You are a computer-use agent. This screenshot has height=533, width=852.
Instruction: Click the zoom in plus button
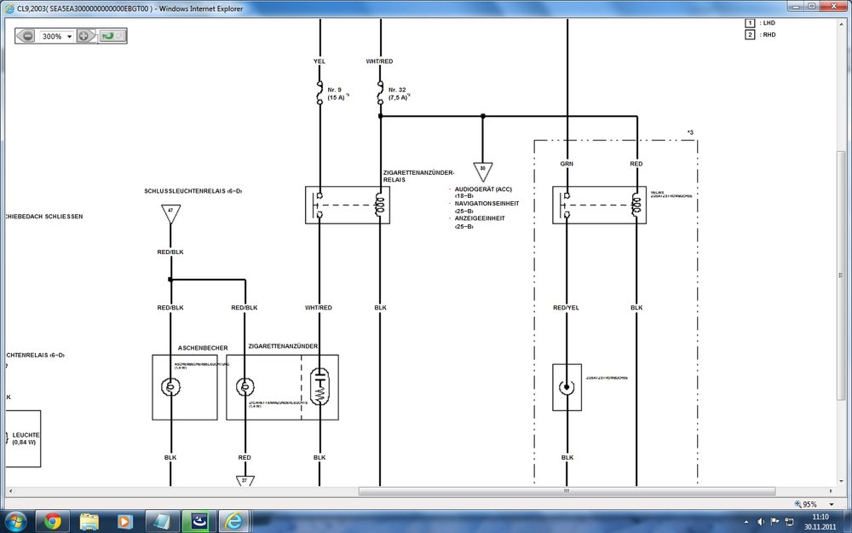click(83, 37)
